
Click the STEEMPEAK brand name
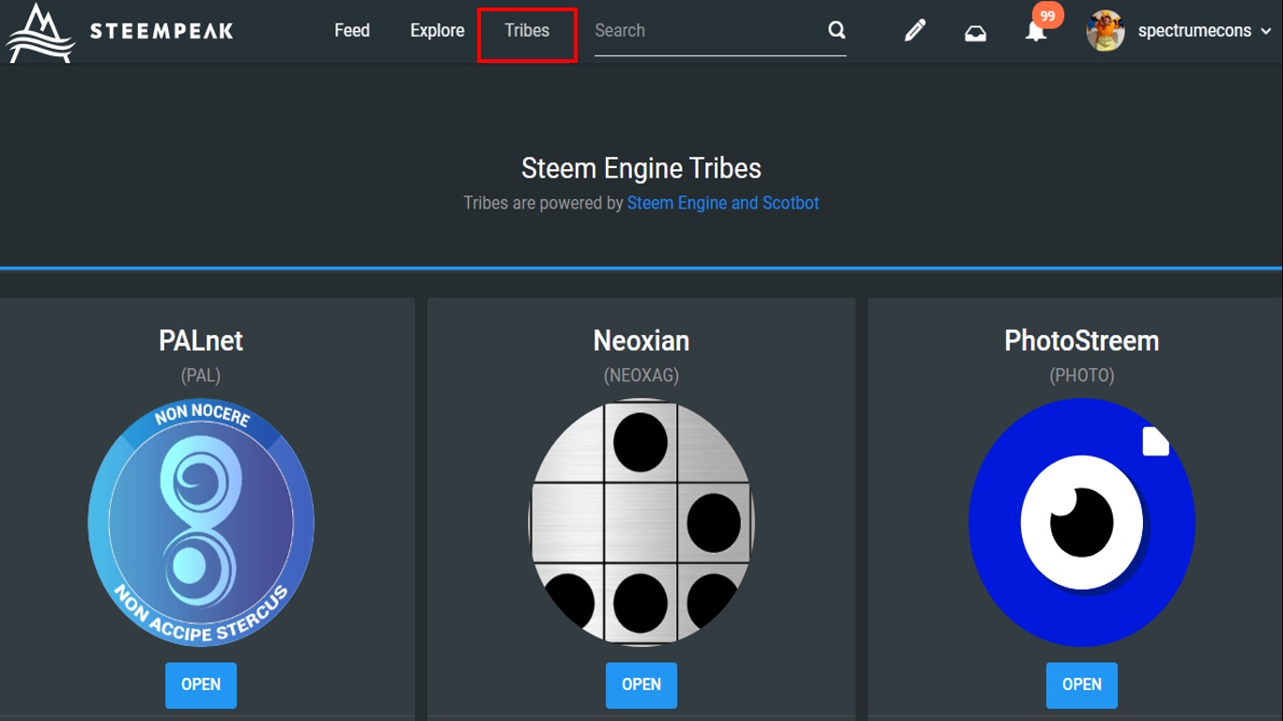coord(162,31)
